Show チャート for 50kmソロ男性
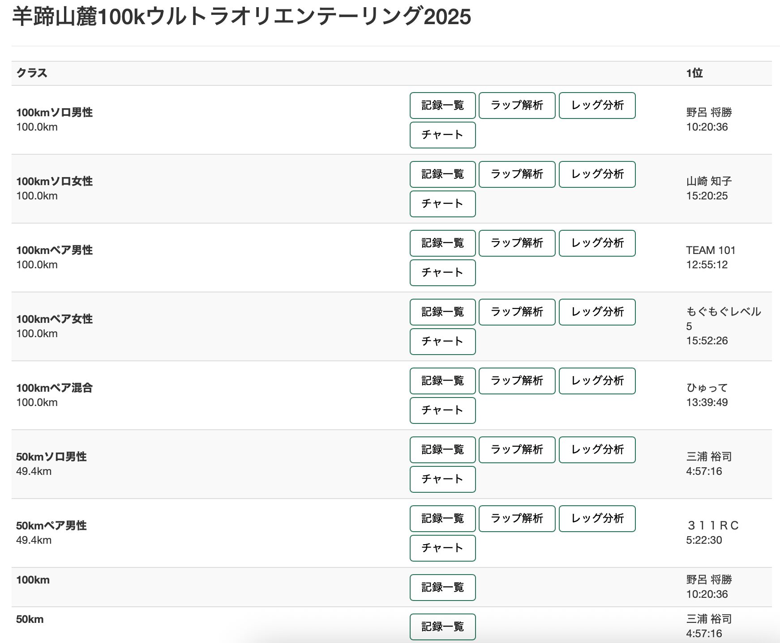The image size is (780, 643). point(442,479)
